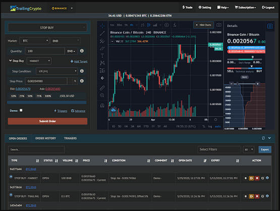Toggle auto scale on the chart
Image resolution: width=280 pixels, height=211 pixels.
pos(217,126)
